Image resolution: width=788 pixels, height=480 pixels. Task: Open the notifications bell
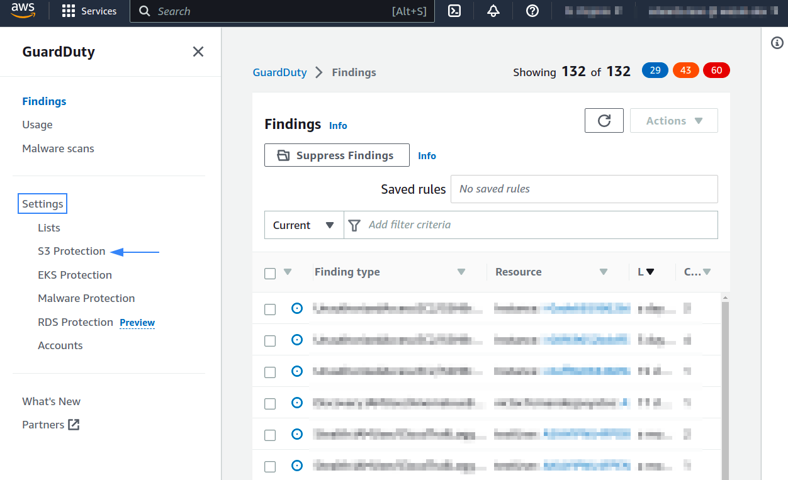pyautogui.click(x=493, y=11)
